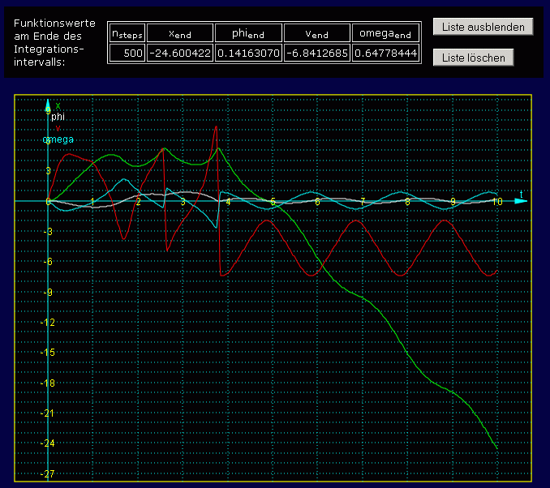Click the y-axis tick label -24
The height and width of the screenshot is (488, 550).
pos(49,443)
